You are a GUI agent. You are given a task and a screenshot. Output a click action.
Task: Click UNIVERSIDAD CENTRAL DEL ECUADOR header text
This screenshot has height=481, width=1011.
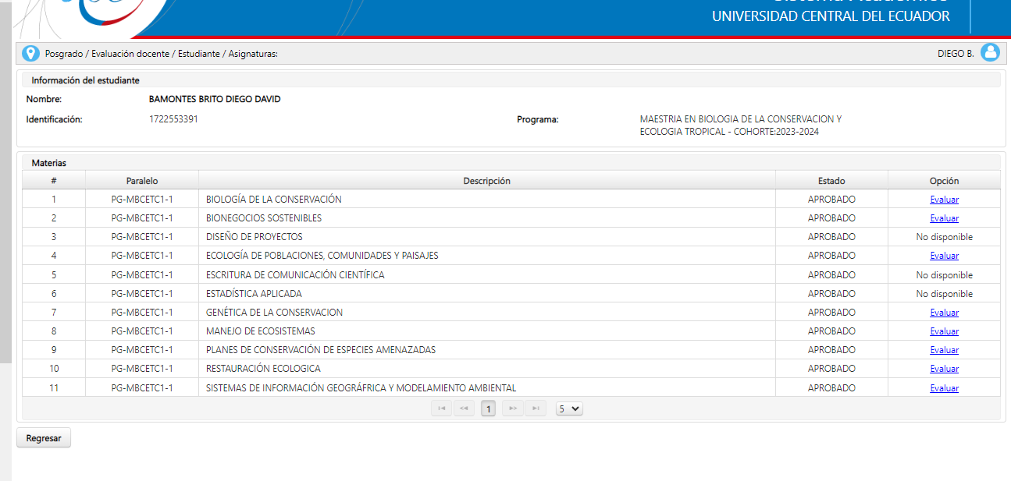click(x=831, y=16)
